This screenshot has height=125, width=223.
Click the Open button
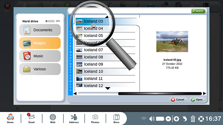[x=197, y=100]
